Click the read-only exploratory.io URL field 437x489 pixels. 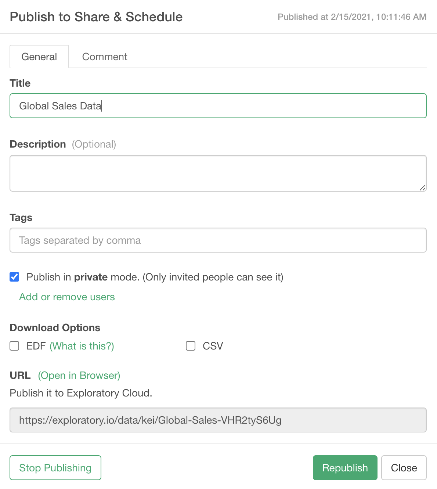pos(218,420)
